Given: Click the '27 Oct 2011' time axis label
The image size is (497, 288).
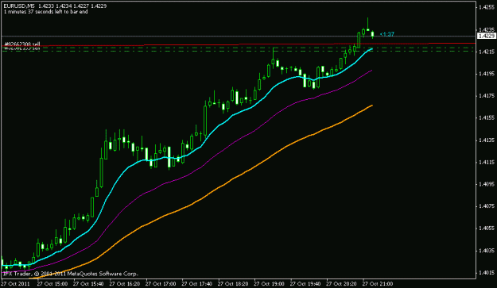Looking at the screenshot, I should (x=15, y=284).
